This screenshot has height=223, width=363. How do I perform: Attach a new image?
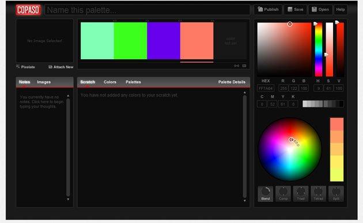coord(61,67)
